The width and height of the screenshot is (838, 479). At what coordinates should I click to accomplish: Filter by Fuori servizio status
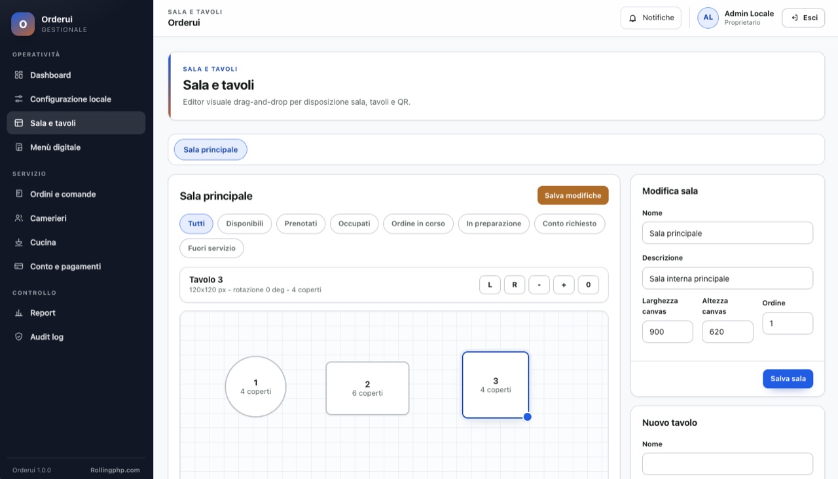pos(212,248)
